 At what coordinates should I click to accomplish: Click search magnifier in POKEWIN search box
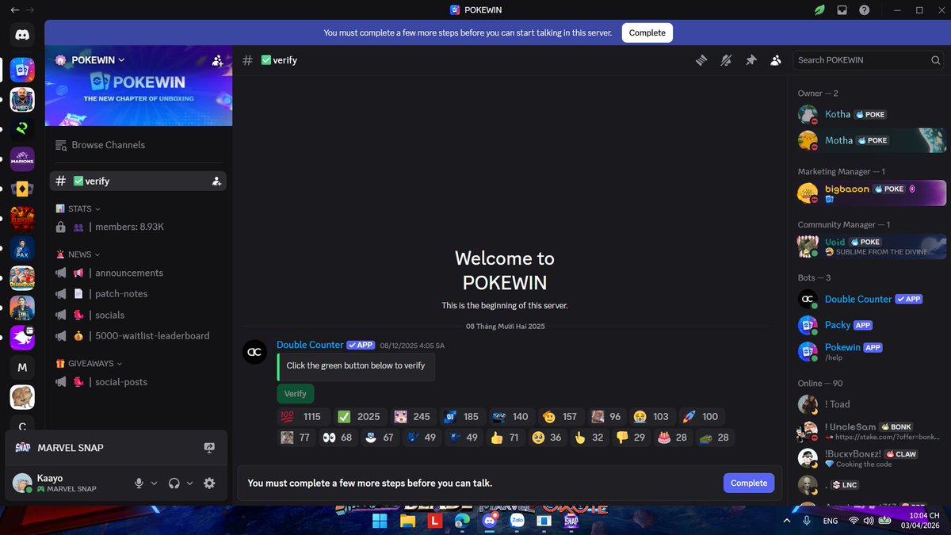click(936, 60)
